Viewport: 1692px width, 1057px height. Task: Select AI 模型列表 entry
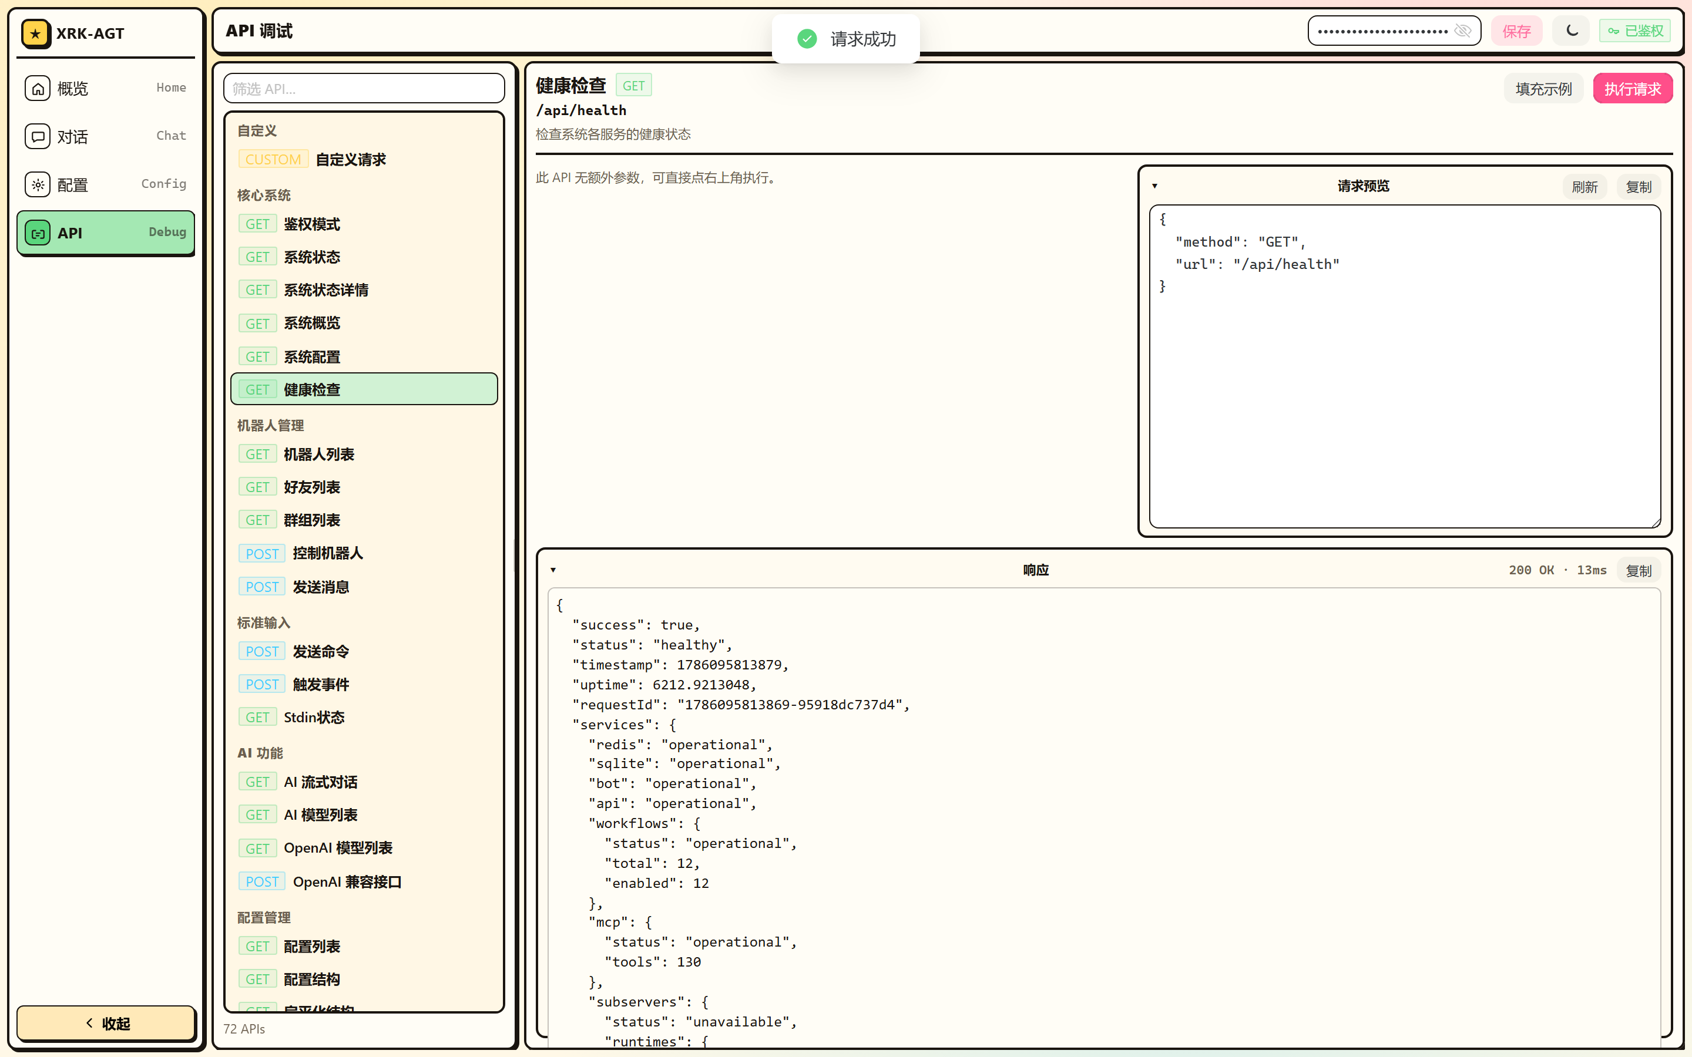[364, 814]
